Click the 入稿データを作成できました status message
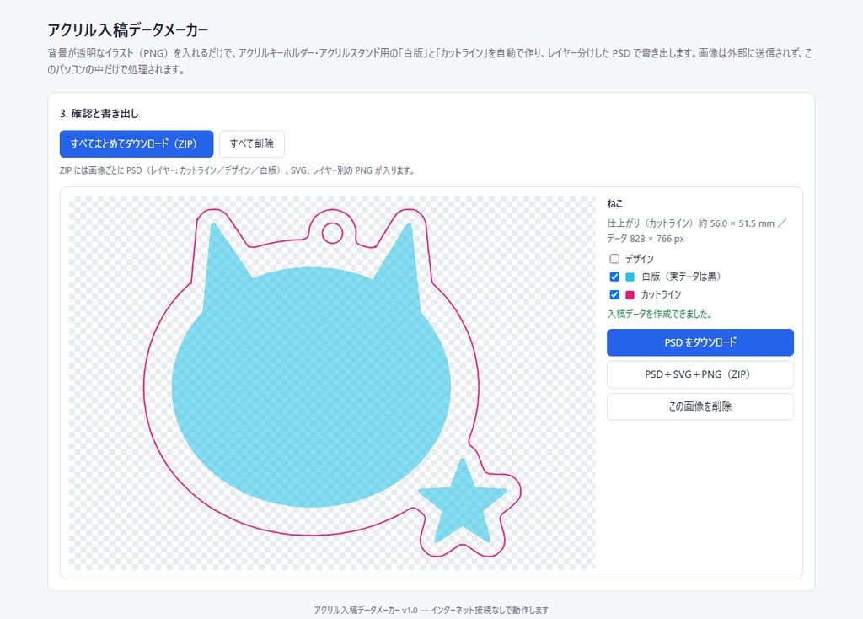This screenshot has width=863, height=619. coord(660,314)
